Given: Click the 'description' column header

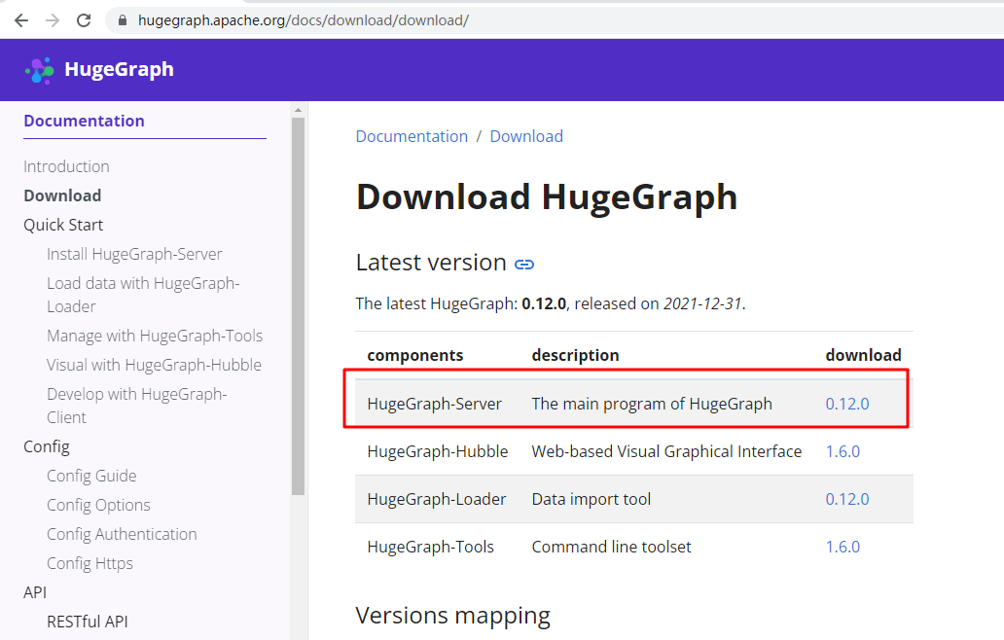Looking at the screenshot, I should pos(575,355).
